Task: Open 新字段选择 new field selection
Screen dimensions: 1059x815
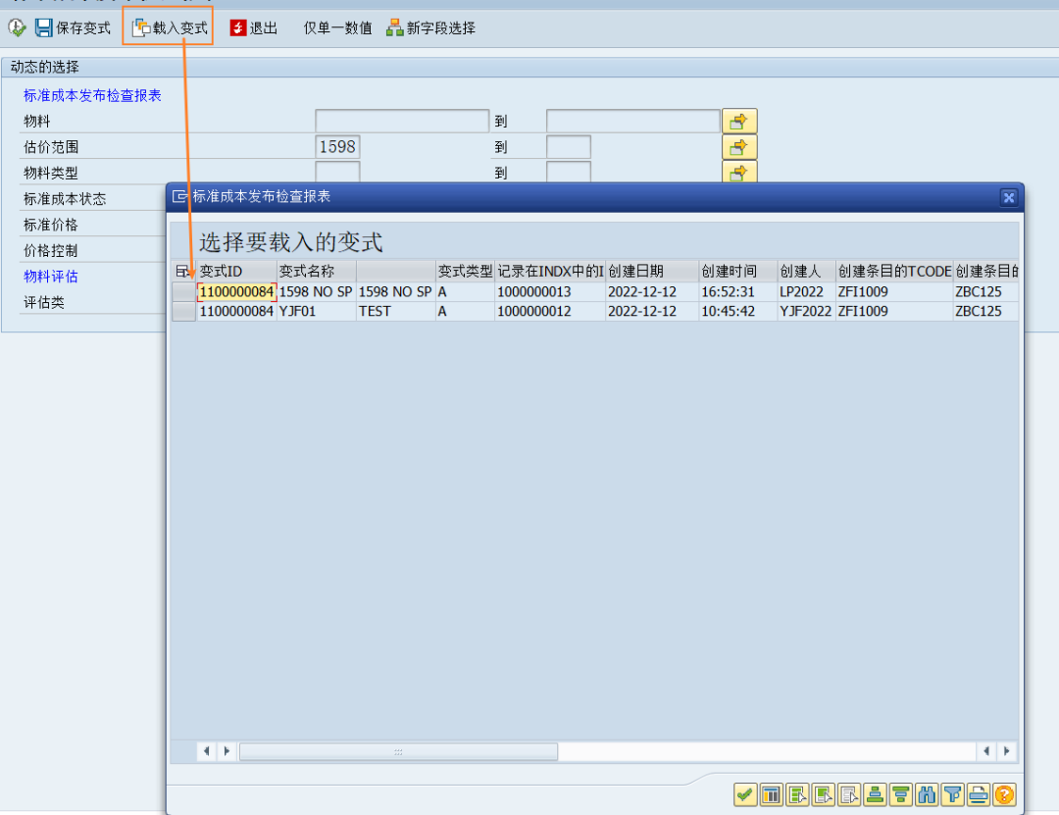Action: tap(430, 27)
